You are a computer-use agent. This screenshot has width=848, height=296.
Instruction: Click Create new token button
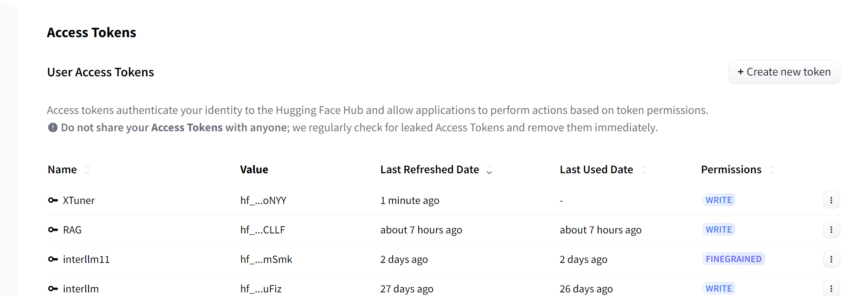784,72
